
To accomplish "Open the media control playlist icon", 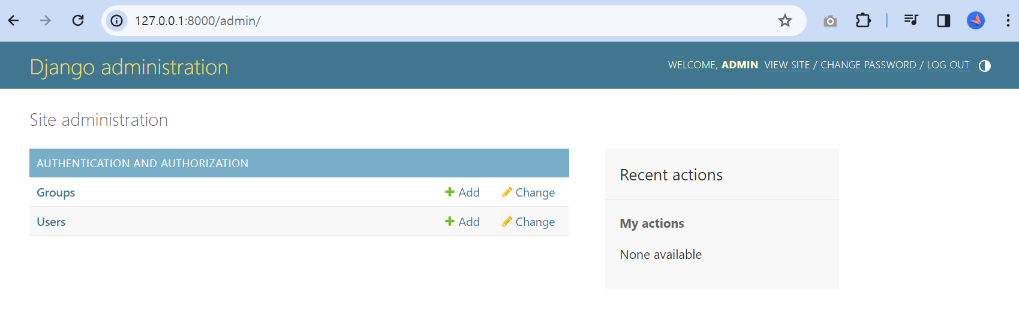I will pos(911,20).
